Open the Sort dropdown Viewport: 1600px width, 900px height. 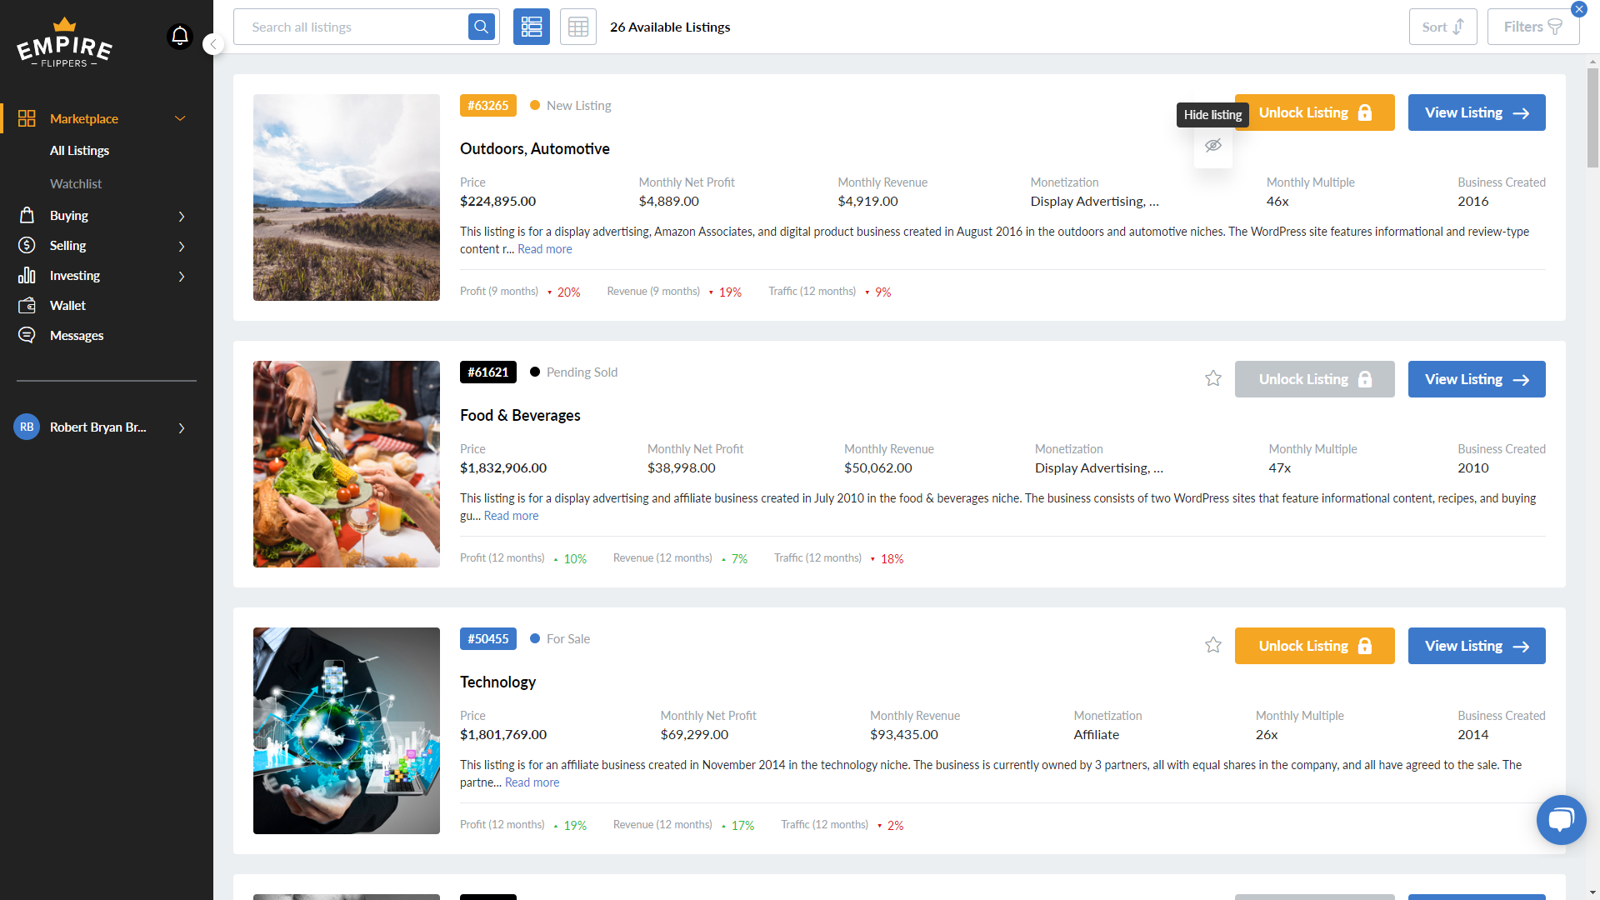coord(1443,27)
